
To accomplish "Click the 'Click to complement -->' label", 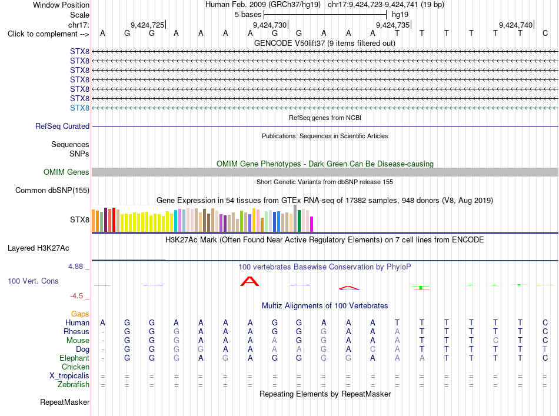I will click(x=48, y=34).
